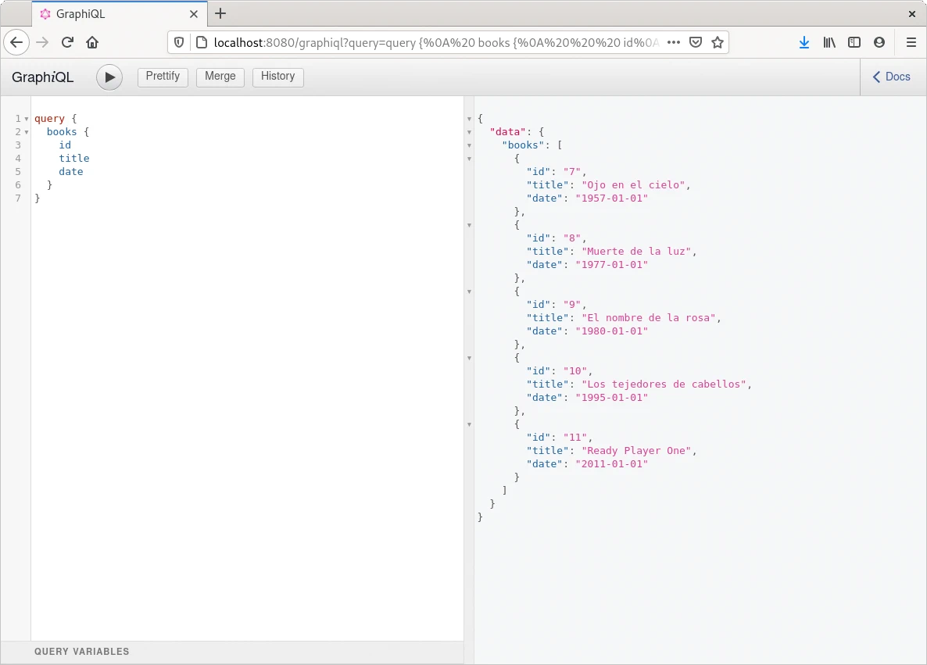Open the Firefox hamburger menu
Image resolution: width=927 pixels, height=665 pixels.
911,42
